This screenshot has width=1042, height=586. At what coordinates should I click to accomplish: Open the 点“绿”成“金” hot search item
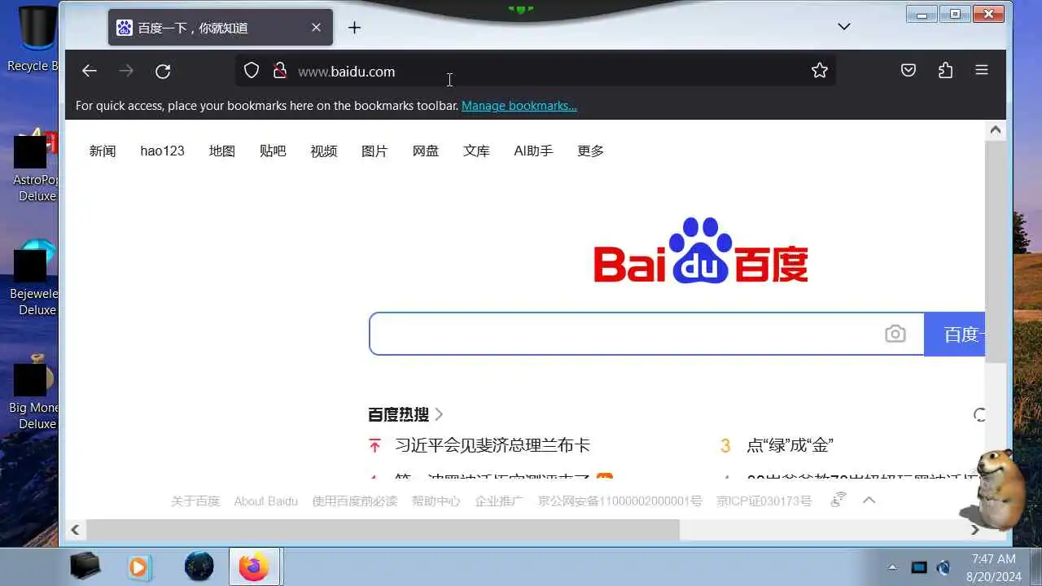click(790, 445)
